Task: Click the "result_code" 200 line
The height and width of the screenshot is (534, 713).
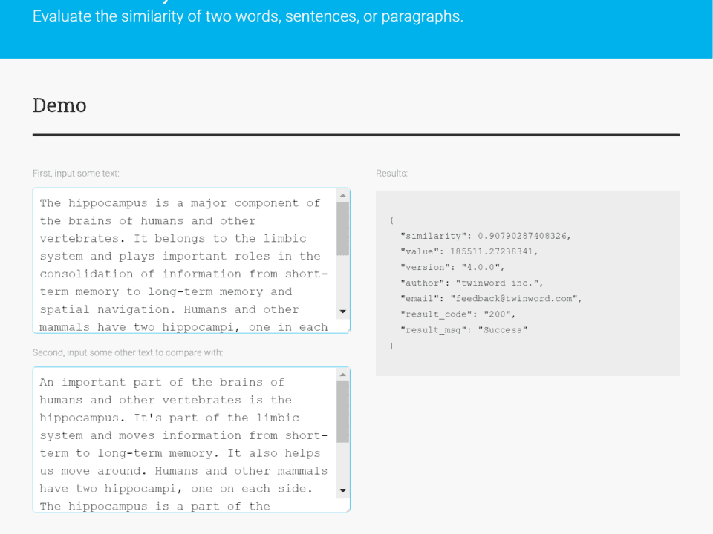Action: (x=458, y=314)
